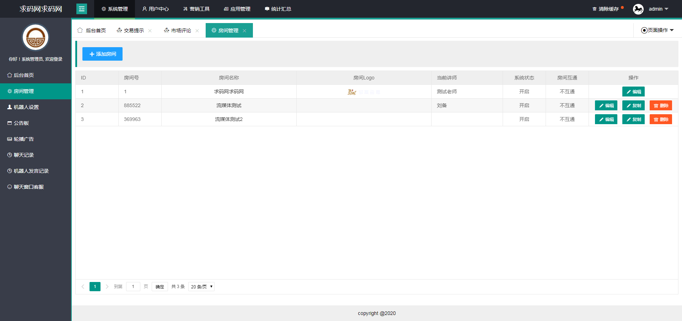
Task: Close the 交易提示 tab
Action: (x=150, y=31)
